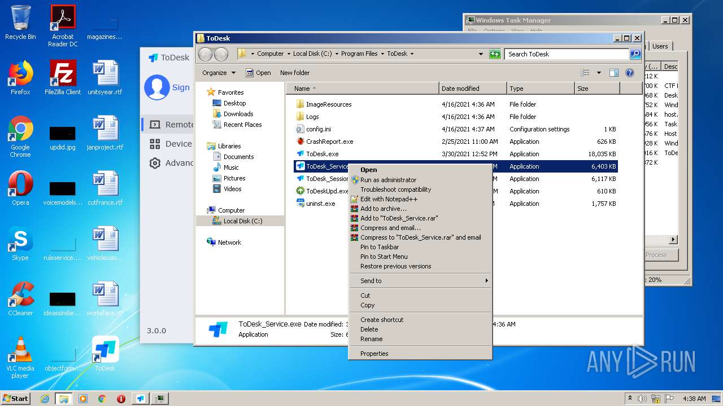The image size is (723, 406).
Task: Open the Organize dropdown menu
Action: coord(219,73)
